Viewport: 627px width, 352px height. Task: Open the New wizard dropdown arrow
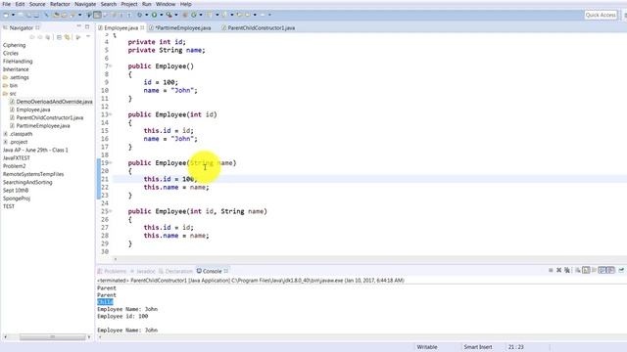[x=13, y=15]
